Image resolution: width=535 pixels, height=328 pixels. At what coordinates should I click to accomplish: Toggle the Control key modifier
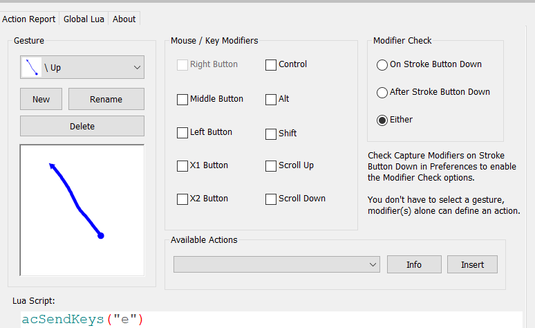pos(271,65)
